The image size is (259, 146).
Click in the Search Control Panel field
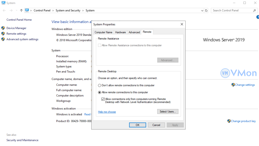(x=231, y=11)
